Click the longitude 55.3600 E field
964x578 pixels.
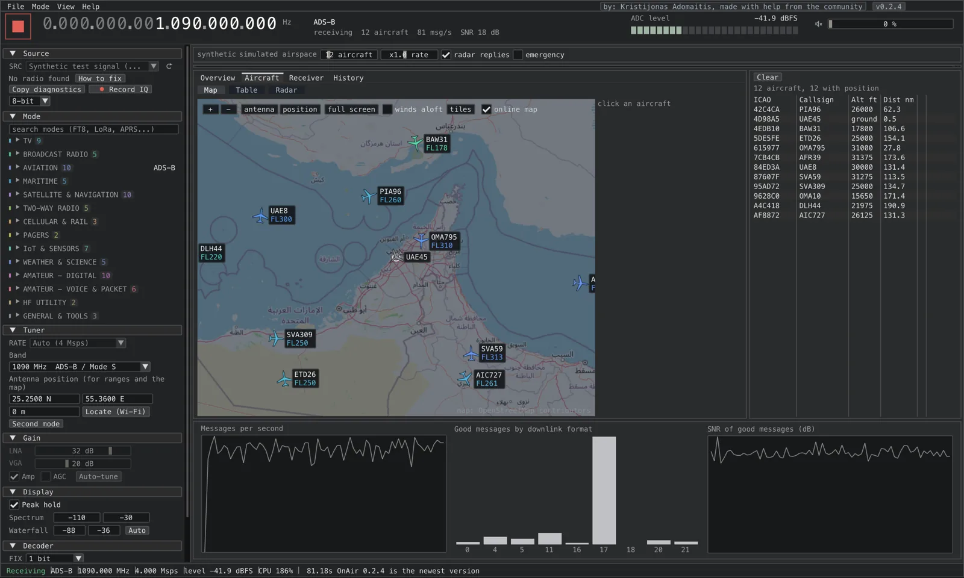click(117, 399)
